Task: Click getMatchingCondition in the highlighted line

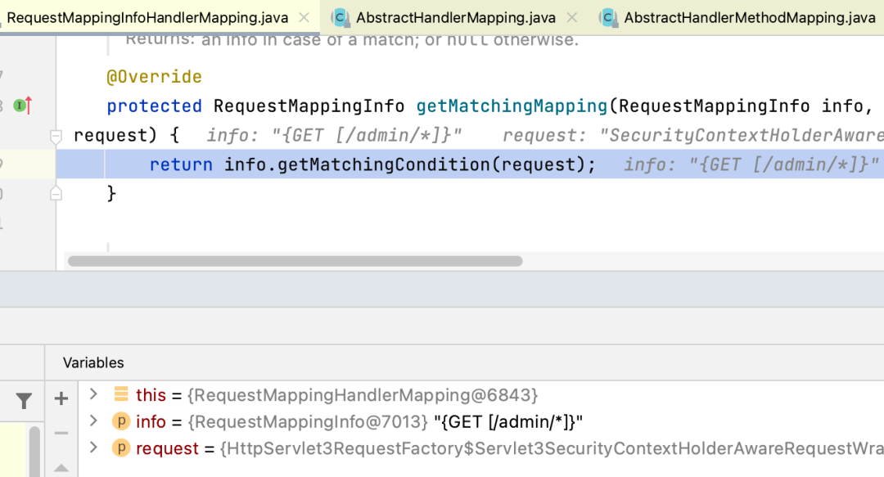Action: (x=385, y=165)
